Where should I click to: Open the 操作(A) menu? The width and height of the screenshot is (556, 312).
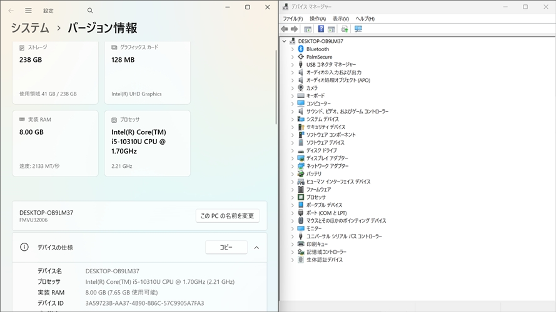point(317,19)
